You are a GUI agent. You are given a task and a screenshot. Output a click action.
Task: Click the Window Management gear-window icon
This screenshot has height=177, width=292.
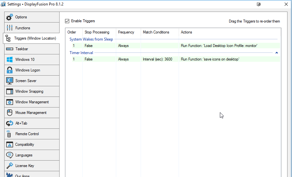(10, 102)
